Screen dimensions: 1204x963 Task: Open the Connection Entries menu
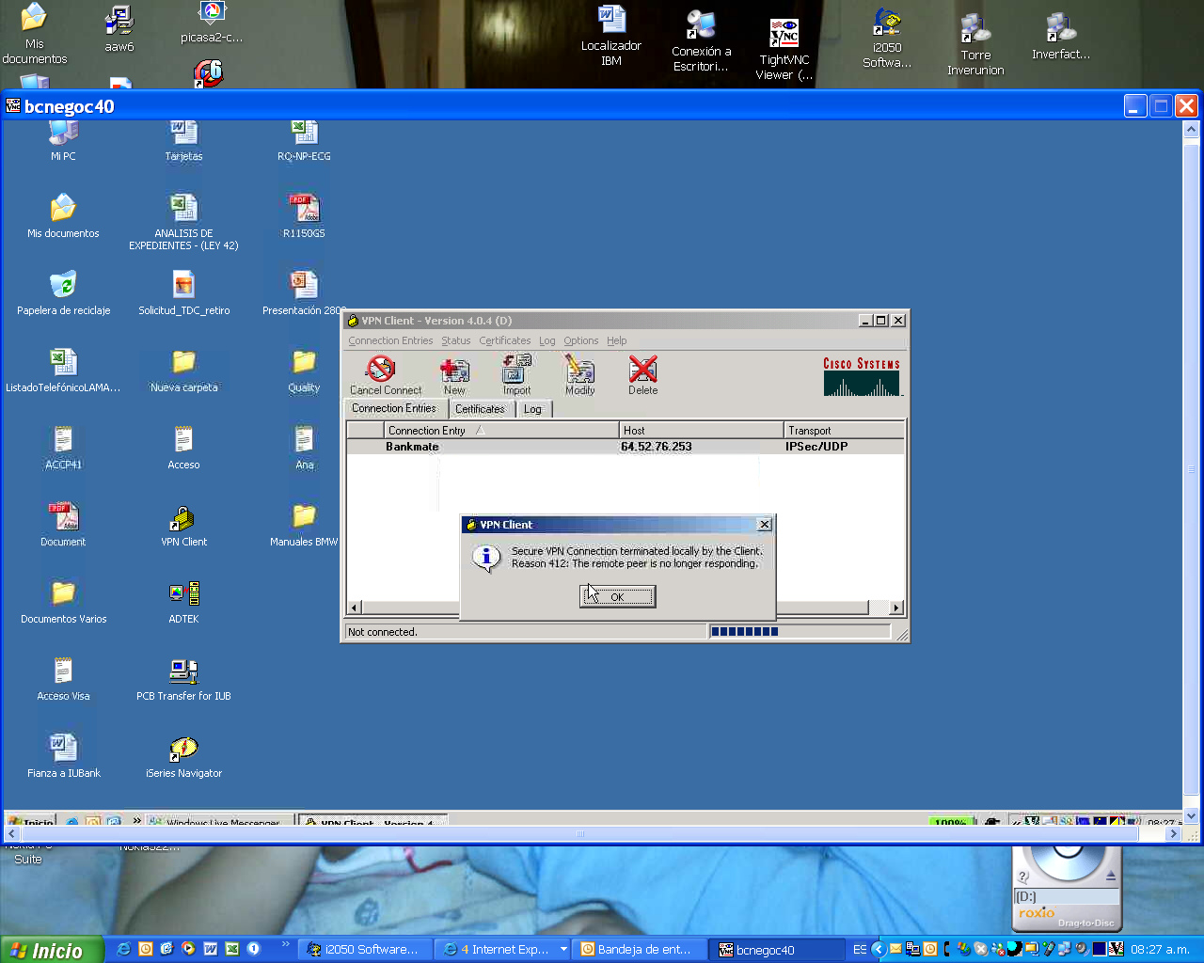390,340
